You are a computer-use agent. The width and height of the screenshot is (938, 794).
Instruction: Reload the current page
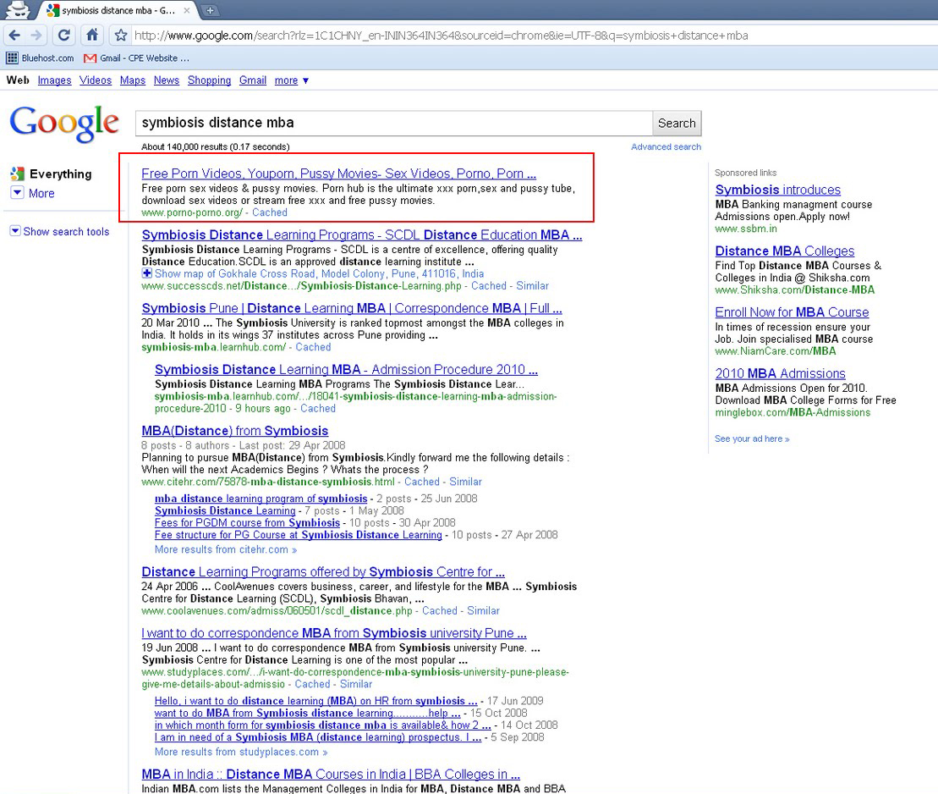(63, 36)
